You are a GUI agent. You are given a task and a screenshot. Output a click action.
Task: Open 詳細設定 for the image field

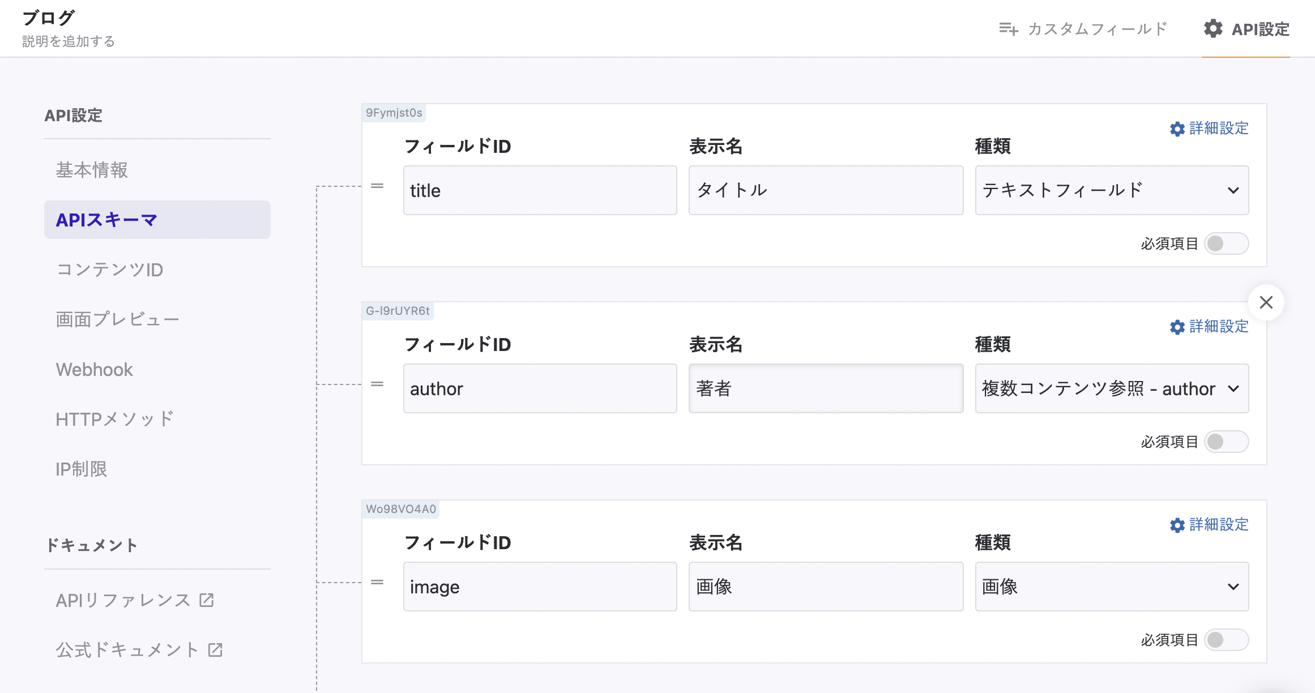click(1209, 525)
